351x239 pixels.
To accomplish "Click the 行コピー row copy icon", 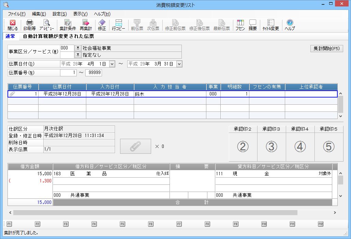I will coord(118,25).
